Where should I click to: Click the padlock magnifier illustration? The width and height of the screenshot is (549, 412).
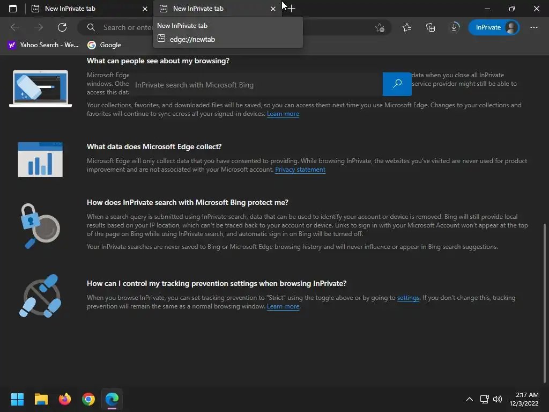pos(40,226)
